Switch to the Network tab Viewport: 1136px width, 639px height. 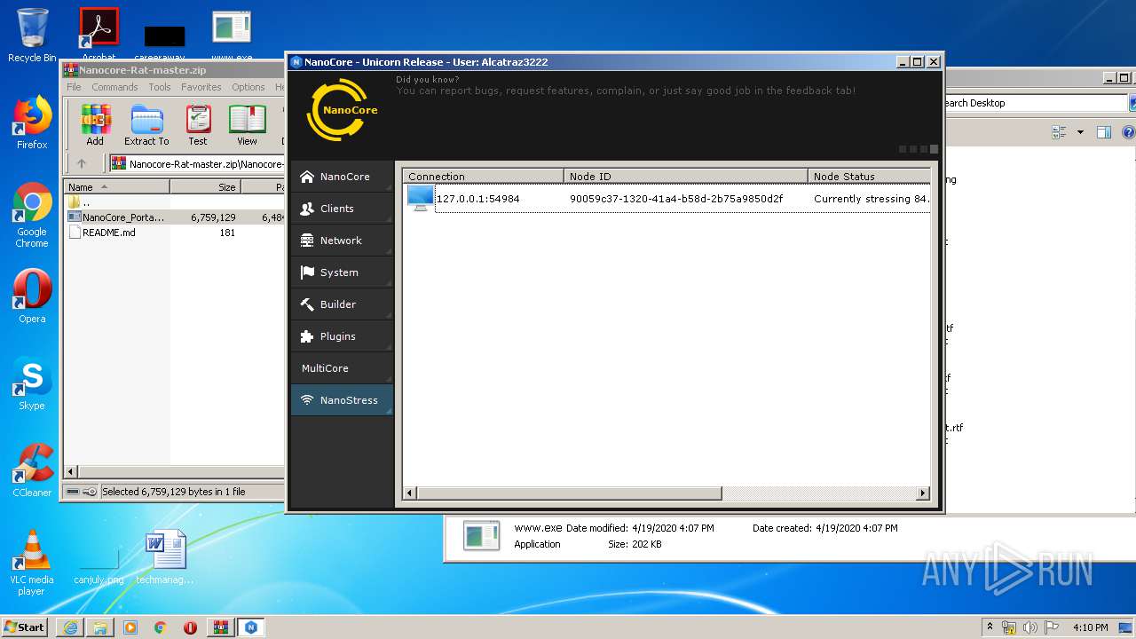pyautogui.click(x=342, y=241)
